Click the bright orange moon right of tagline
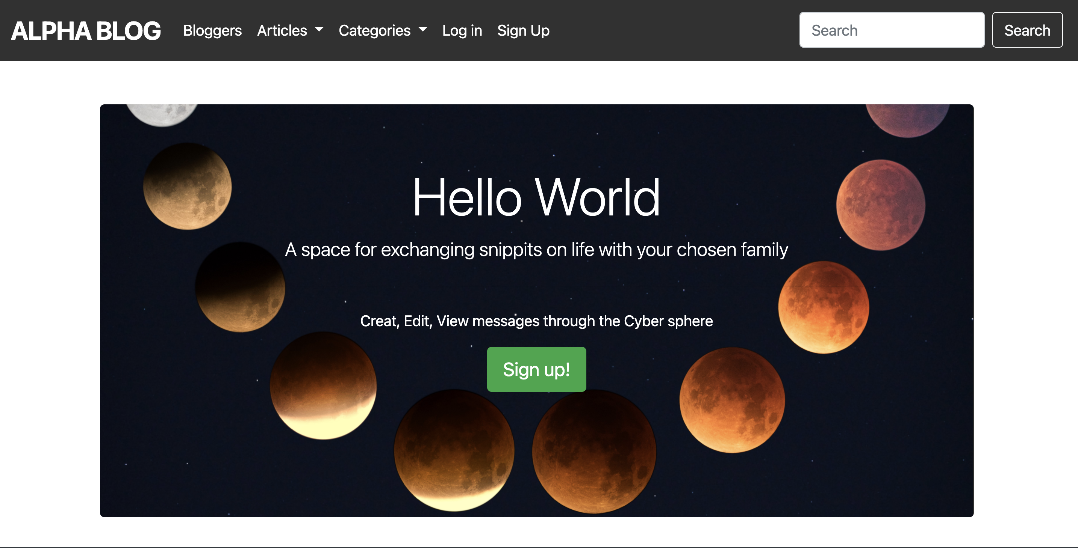The image size is (1078, 548). (x=823, y=308)
